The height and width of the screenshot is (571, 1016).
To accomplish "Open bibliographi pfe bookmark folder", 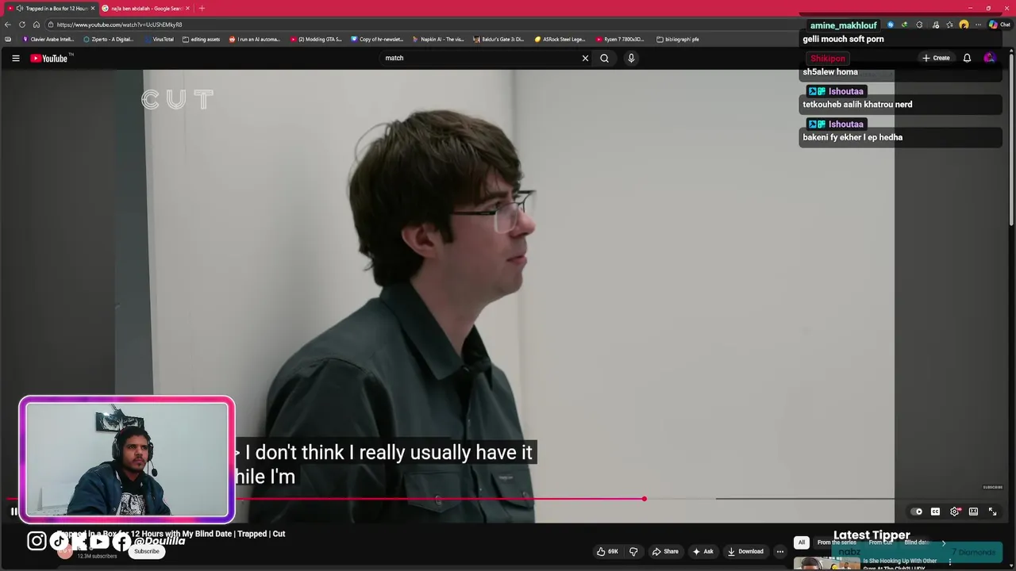I will coord(678,39).
